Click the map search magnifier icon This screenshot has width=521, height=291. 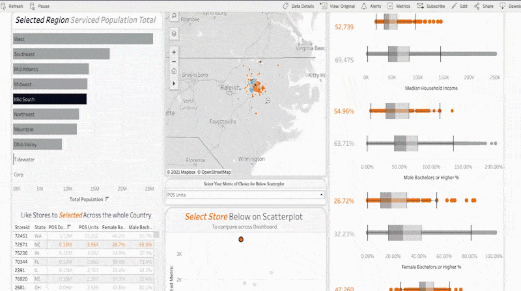[x=174, y=16]
